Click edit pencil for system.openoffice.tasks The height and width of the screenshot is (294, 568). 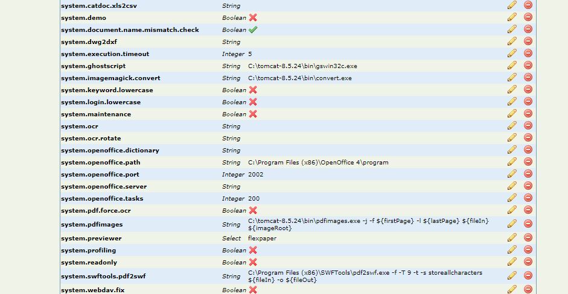point(512,198)
